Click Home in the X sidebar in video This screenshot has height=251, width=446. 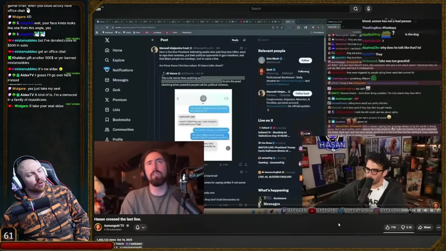tap(114, 50)
